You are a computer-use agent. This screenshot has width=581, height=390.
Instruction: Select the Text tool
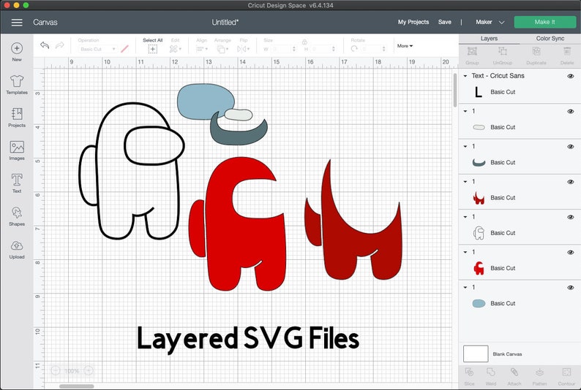click(x=17, y=183)
